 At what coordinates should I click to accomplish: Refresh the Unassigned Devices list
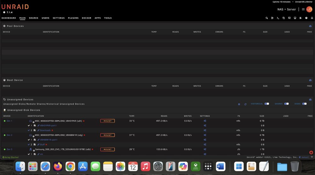[x=245, y=104]
